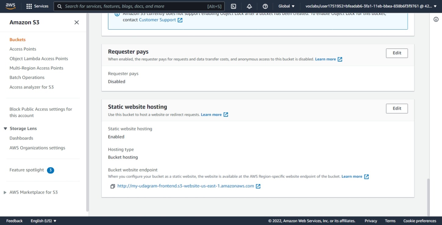Select Buckets in the S3 sidebar
This screenshot has width=442, height=225.
coord(17,39)
